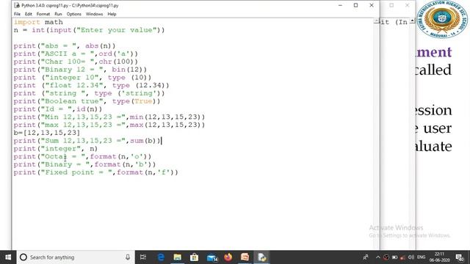Screen dimensions: 470x264
Task: Click the red antivirus tray icon
Action: (386, 257)
